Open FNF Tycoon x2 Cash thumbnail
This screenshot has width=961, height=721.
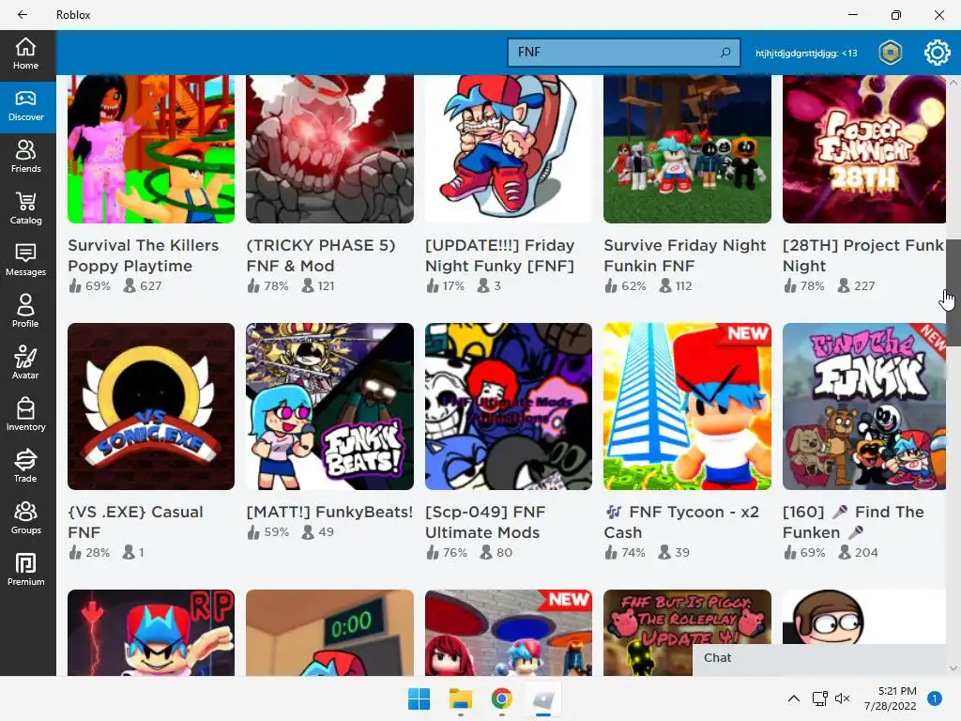[687, 407]
